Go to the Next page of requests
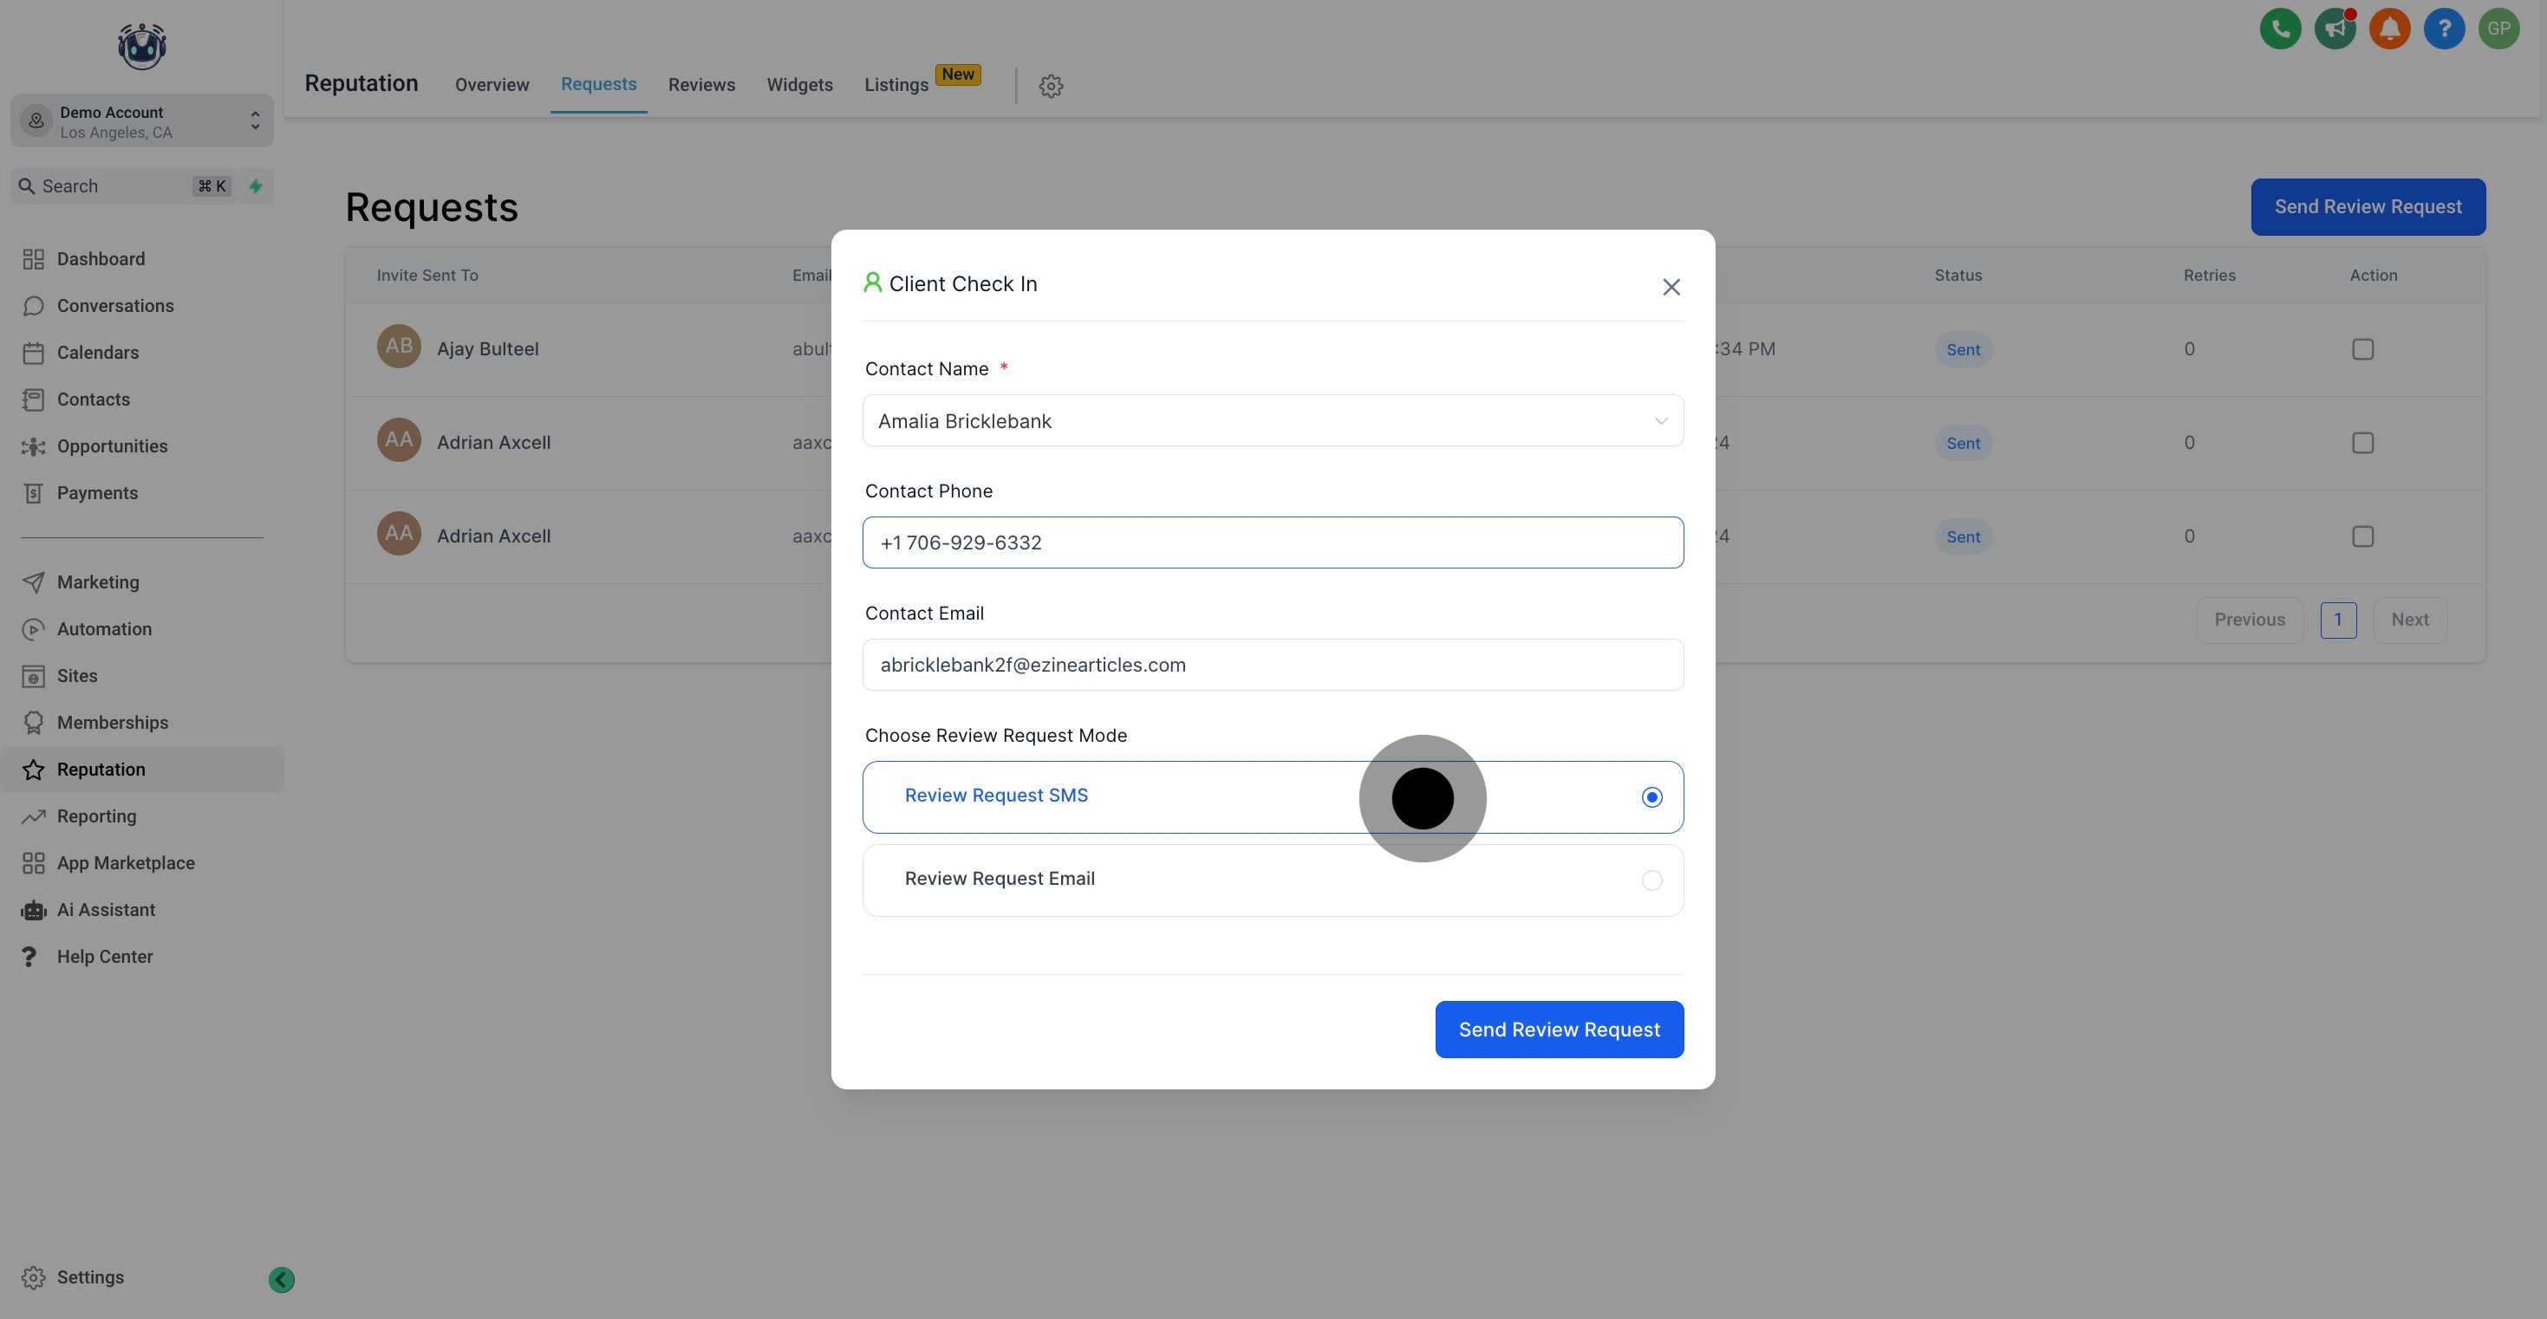This screenshot has width=2547, height=1319. click(x=2411, y=620)
